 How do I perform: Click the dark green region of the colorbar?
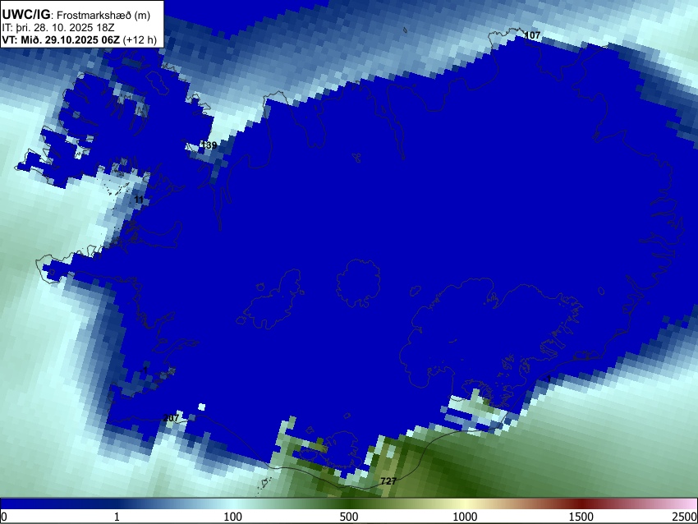coord(350,504)
